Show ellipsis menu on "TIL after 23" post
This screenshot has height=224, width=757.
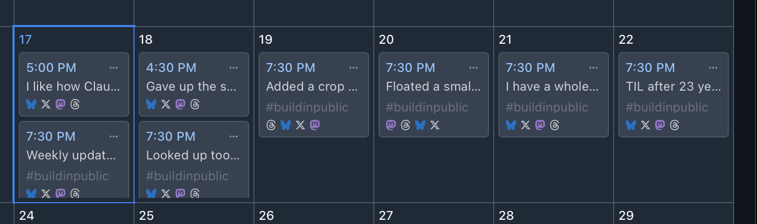713,68
